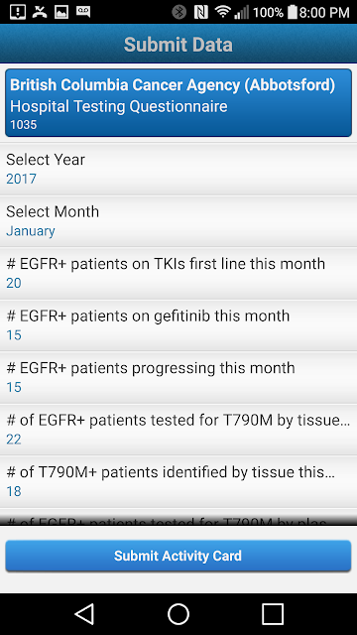This screenshot has width=357, height=635.
Task: Tap the Android back navigation icon
Action: (x=85, y=614)
